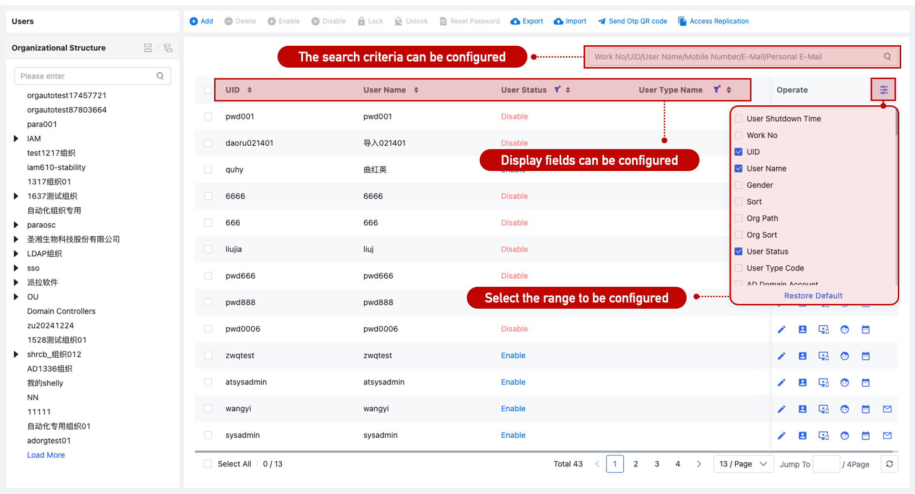Expand the IAM organization node

[x=16, y=139]
